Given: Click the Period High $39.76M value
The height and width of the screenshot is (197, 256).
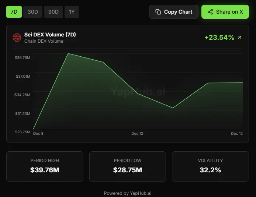Looking at the screenshot, I should pyautogui.click(x=45, y=170).
